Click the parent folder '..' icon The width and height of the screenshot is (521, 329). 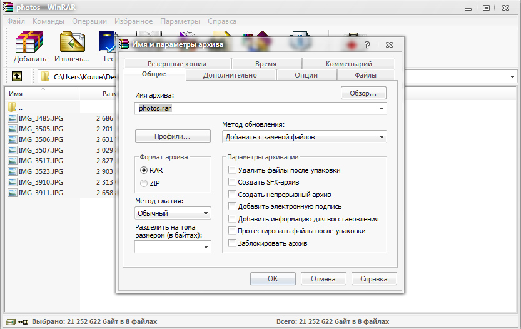13,107
